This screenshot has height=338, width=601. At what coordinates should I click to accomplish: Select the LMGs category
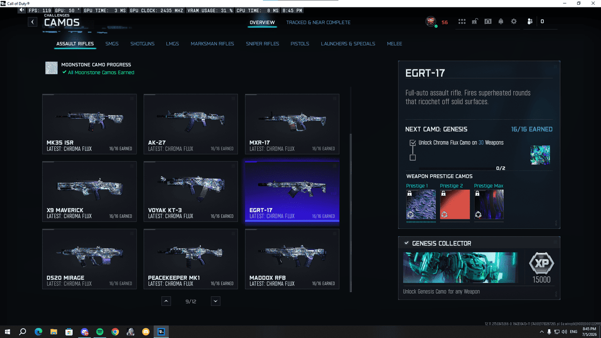(172, 44)
